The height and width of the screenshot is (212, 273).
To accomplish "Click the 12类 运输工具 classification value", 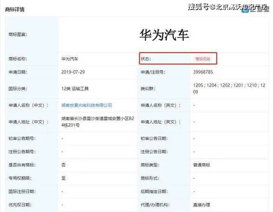I will (x=75, y=89).
